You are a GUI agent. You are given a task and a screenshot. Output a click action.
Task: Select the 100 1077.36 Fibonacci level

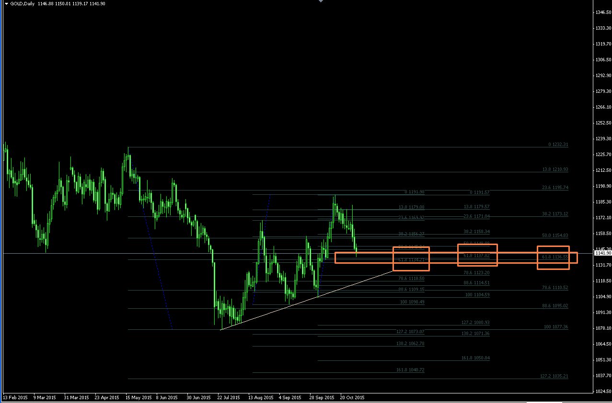click(x=556, y=327)
